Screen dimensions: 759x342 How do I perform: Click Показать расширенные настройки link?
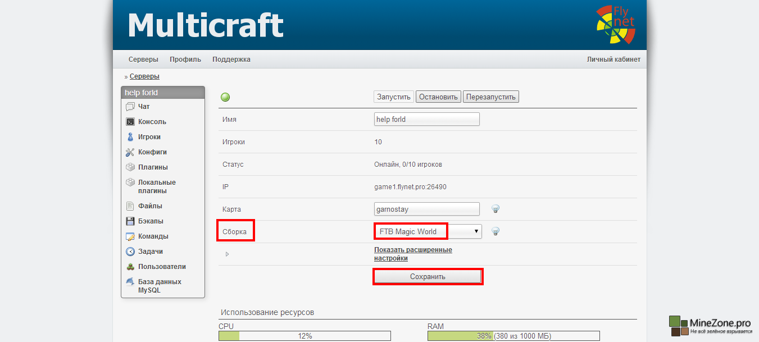[413, 254]
